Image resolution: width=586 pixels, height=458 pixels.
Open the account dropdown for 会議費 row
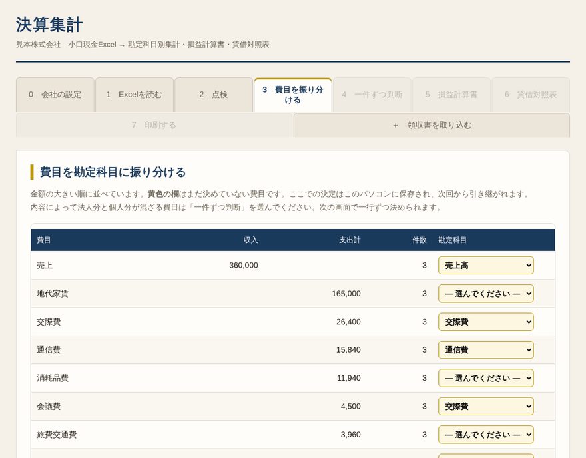[x=486, y=407]
